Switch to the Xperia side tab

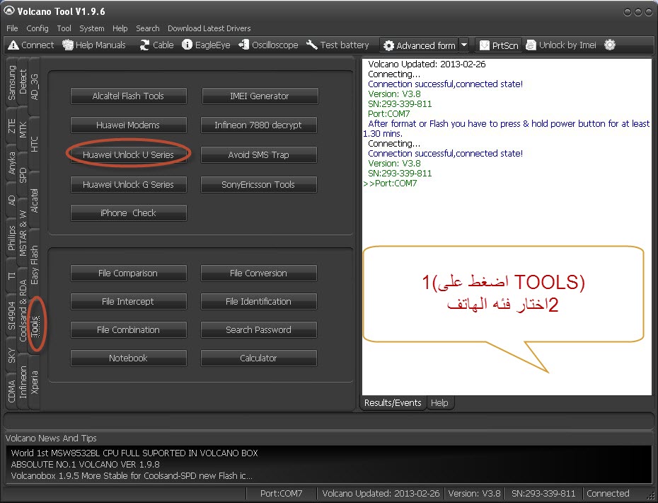point(34,382)
